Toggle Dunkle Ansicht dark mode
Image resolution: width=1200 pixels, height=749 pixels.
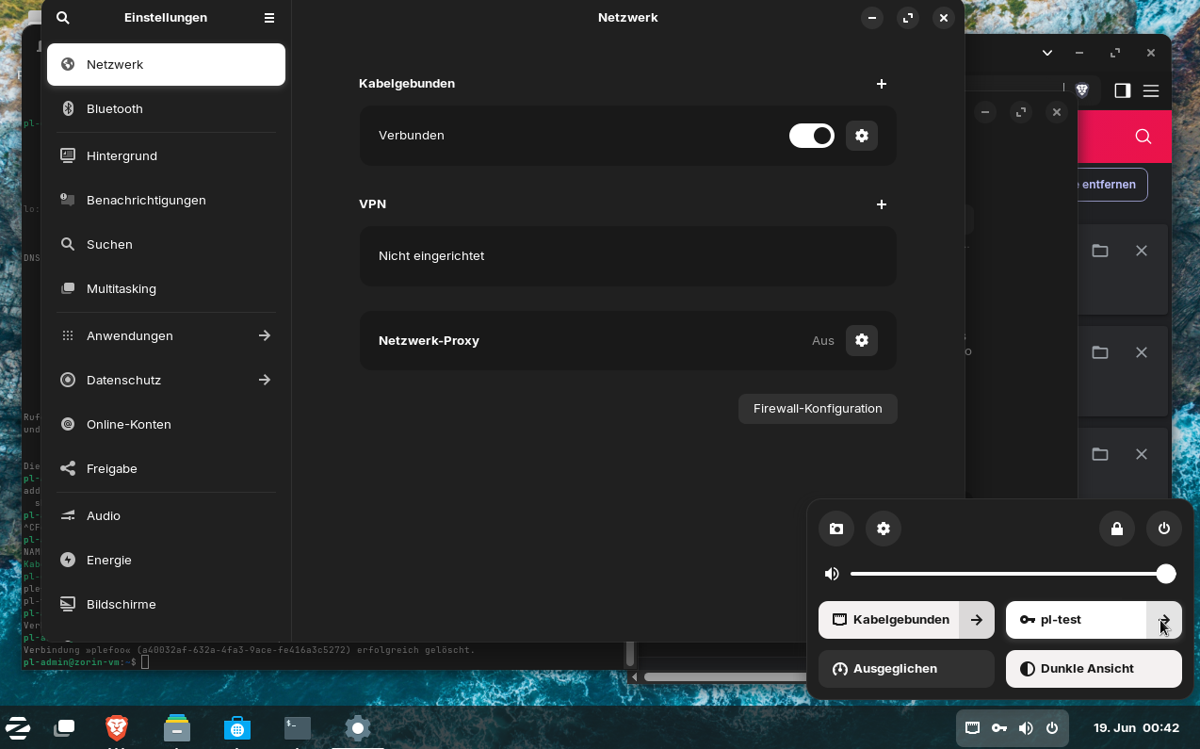click(1093, 669)
